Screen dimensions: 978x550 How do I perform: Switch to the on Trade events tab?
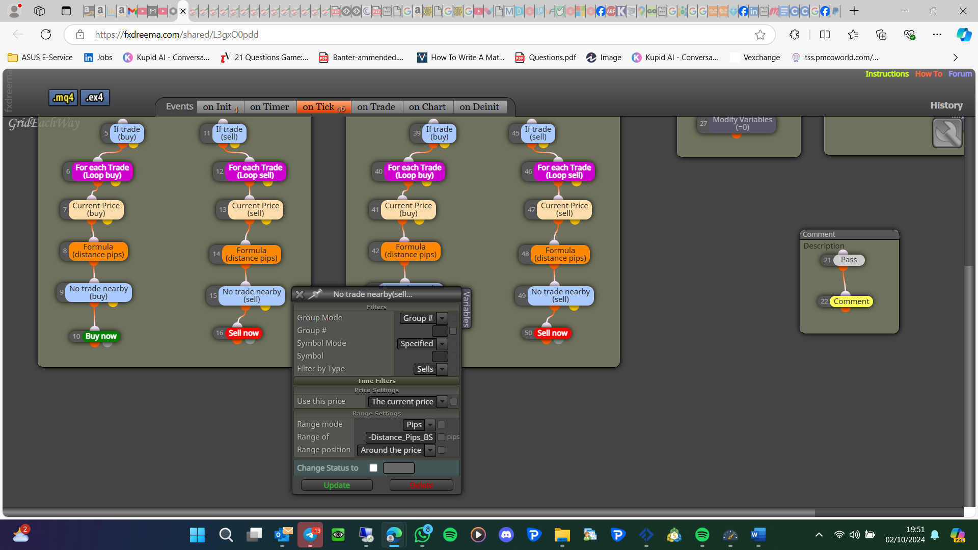click(x=376, y=107)
